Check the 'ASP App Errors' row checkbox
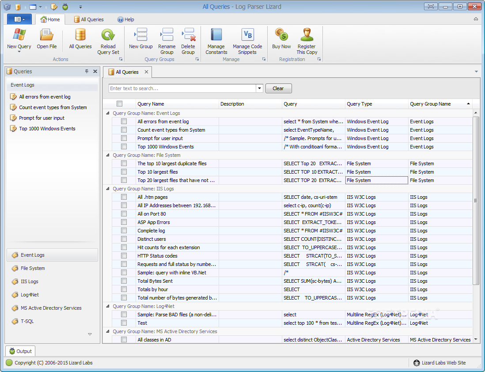This screenshot has width=485, height=372. coord(124,222)
